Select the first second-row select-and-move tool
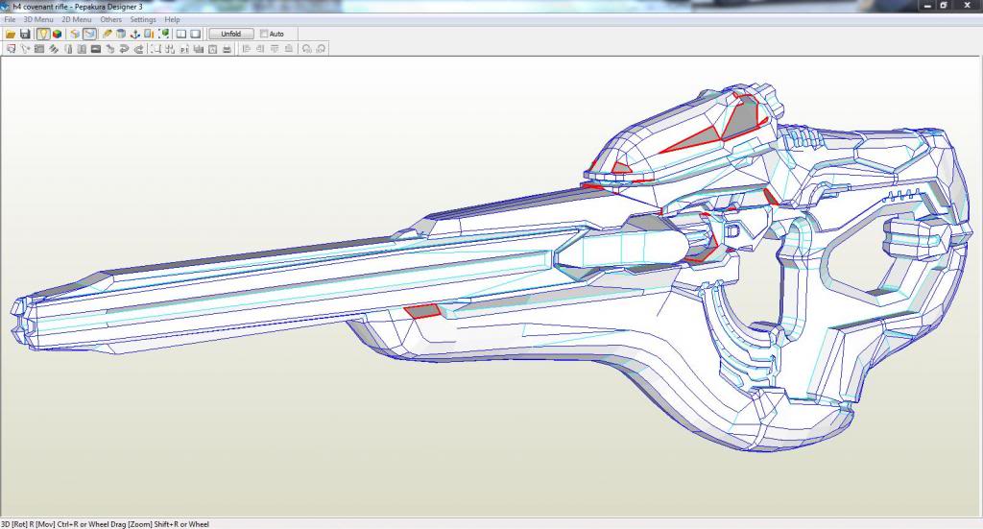The width and height of the screenshot is (983, 529). [11, 49]
